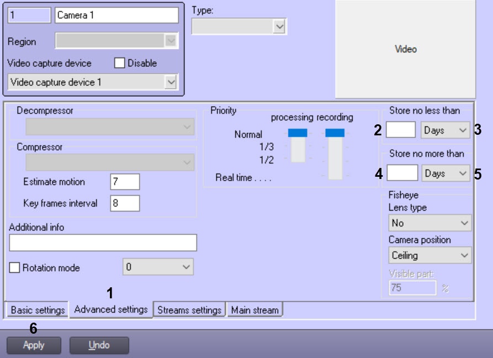Click the Apply button
The image size is (493, 358).
pos(34,345)
